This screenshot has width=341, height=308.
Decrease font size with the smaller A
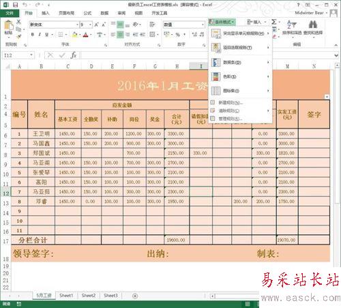coord(104,25)
